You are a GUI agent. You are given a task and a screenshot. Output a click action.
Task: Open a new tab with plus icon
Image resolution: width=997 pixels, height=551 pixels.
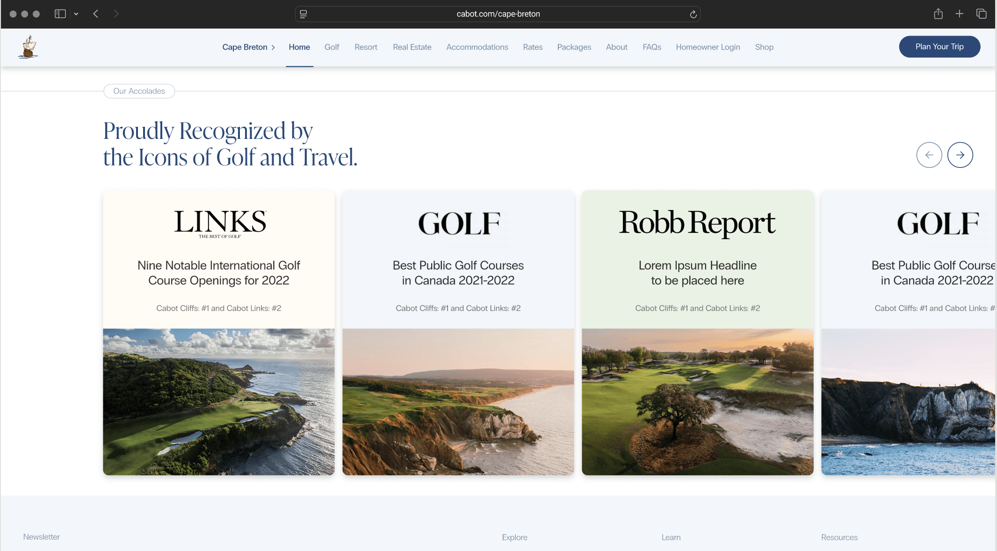pos(959,14)
